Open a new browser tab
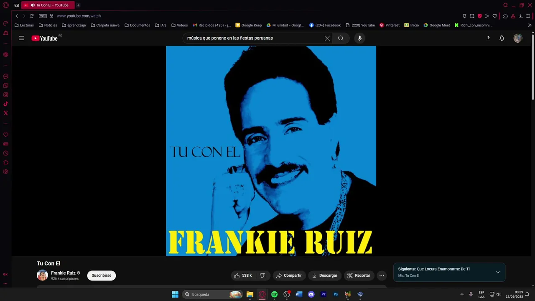The height and width of the screenshot is (301, 535). tap(78, 5)
